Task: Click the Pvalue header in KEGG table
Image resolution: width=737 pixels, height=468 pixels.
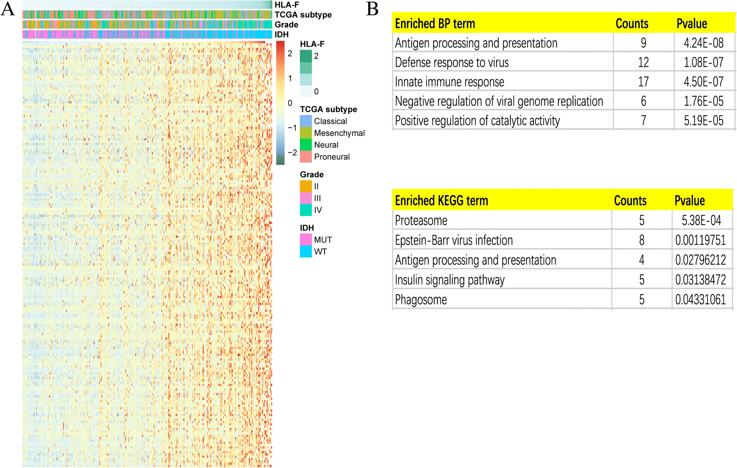Action: [690, 200]
